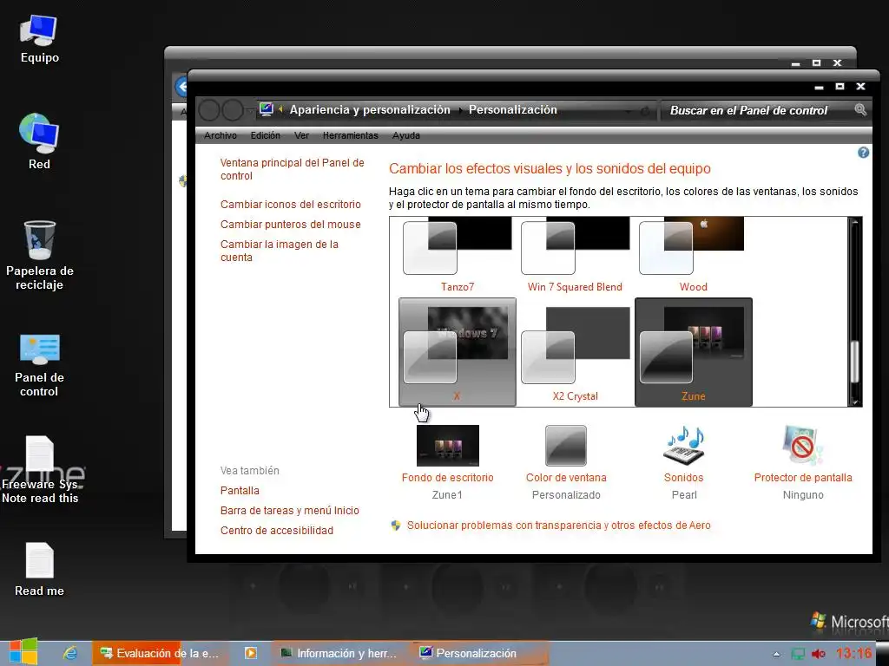
Task: Open Color de ventana swatch
Action: 566,446
